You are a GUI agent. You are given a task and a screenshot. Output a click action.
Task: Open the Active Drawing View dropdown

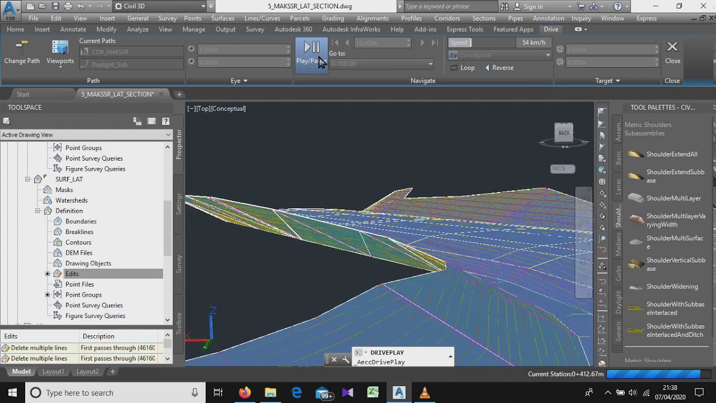coord(86,135)
